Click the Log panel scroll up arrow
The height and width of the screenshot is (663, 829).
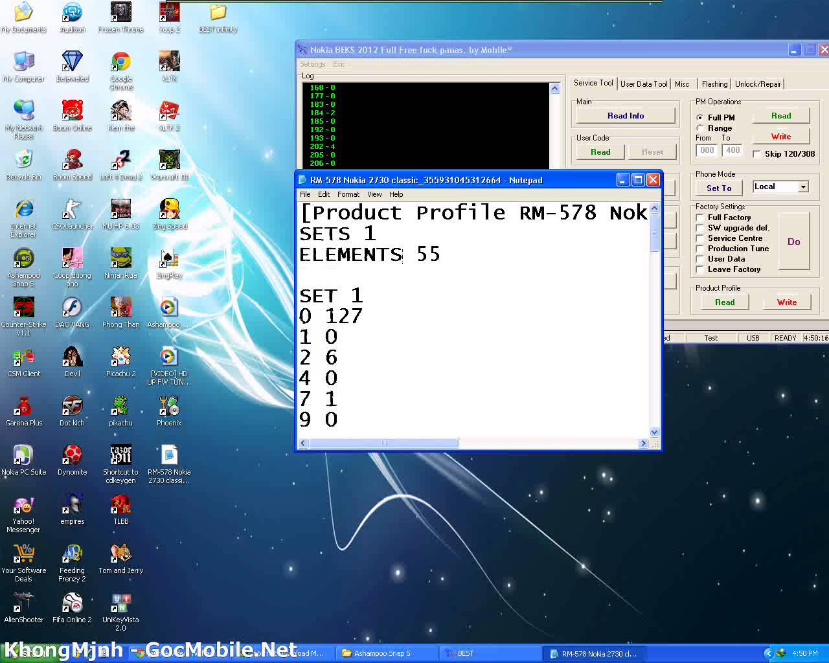[555, 89]
